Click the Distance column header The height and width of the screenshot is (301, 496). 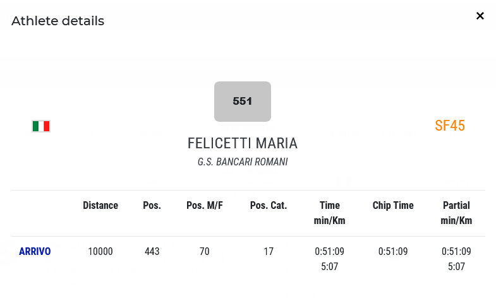[100, 206]
